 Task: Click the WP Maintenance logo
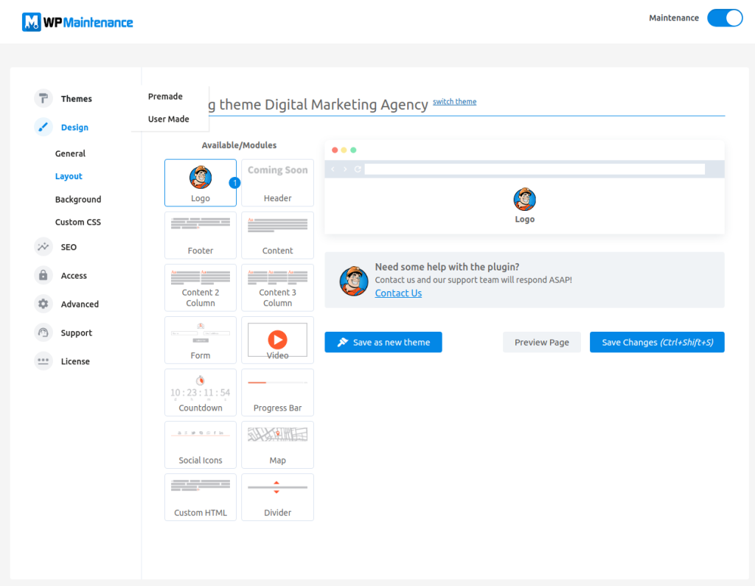click(x=77, y=22)
